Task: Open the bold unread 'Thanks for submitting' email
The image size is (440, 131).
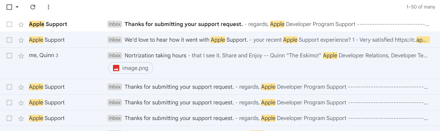Action: point(184,24)
